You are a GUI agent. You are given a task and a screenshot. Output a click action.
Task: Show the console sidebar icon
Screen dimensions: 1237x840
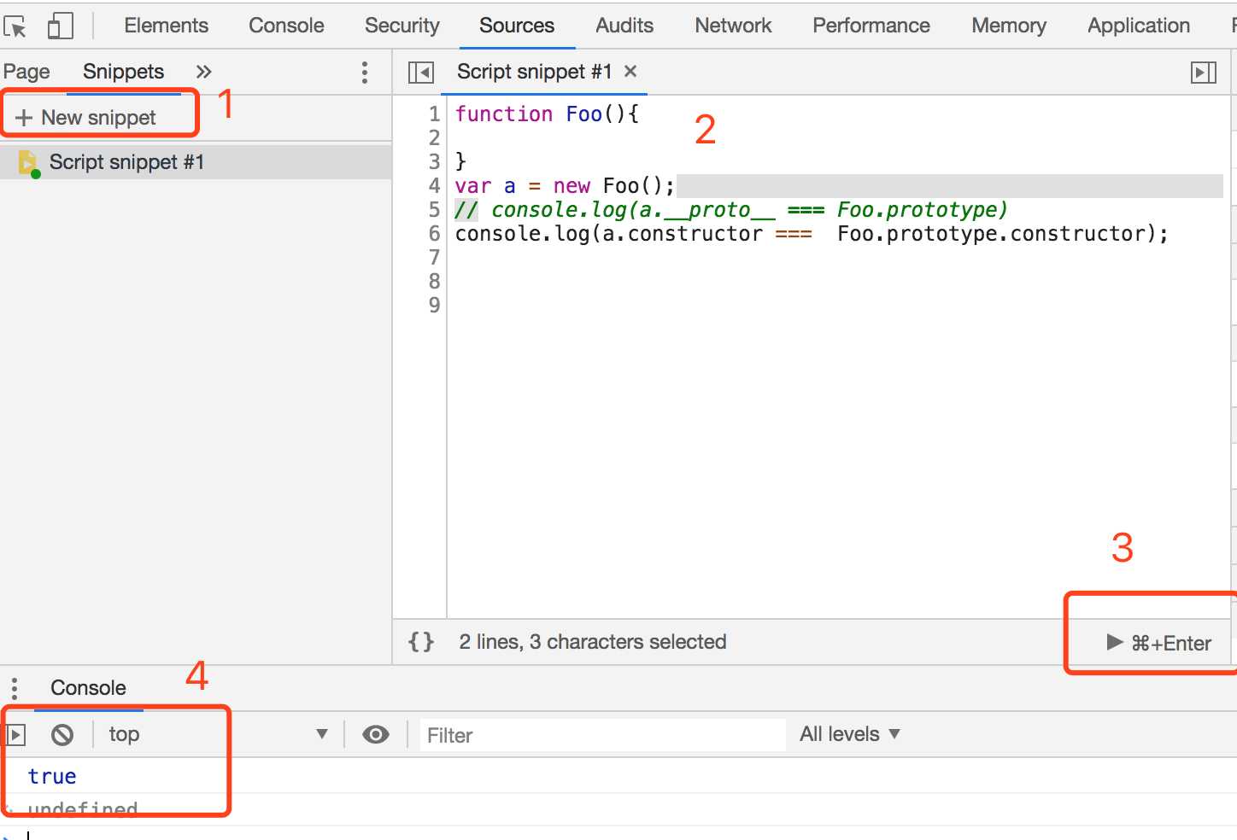pyautogui.click(x=16, y=734)
